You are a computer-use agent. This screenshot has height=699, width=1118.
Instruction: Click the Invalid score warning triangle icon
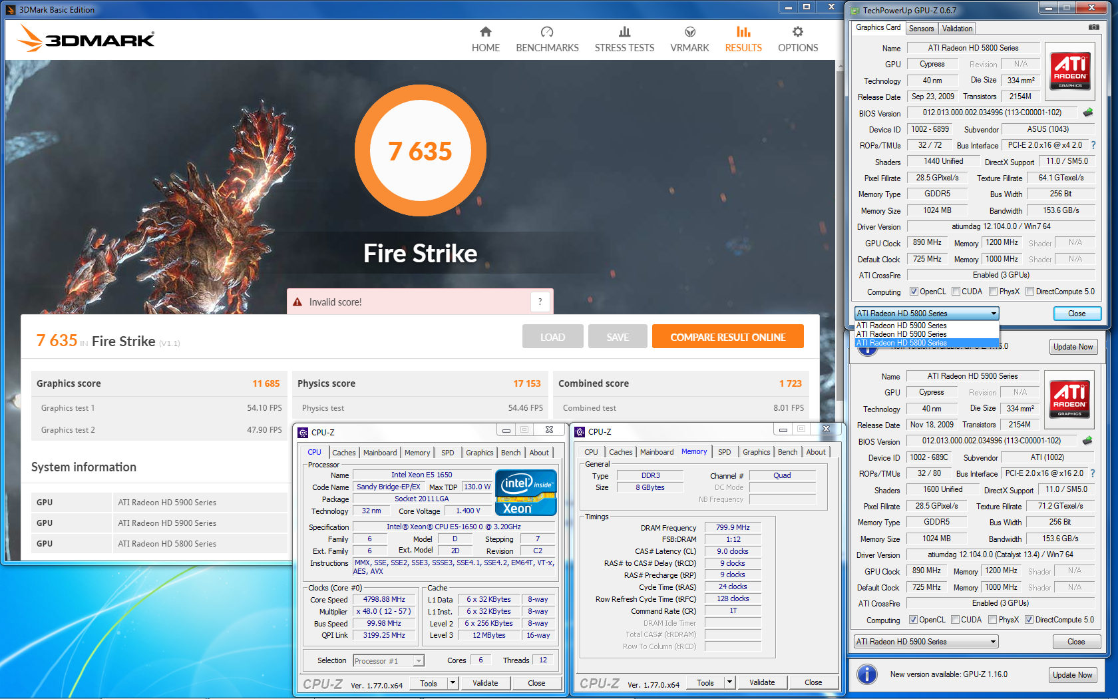click(297, 302)
